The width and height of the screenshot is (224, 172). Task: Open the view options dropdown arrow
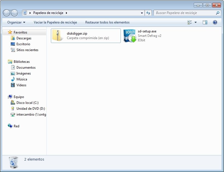click(195, 22)
